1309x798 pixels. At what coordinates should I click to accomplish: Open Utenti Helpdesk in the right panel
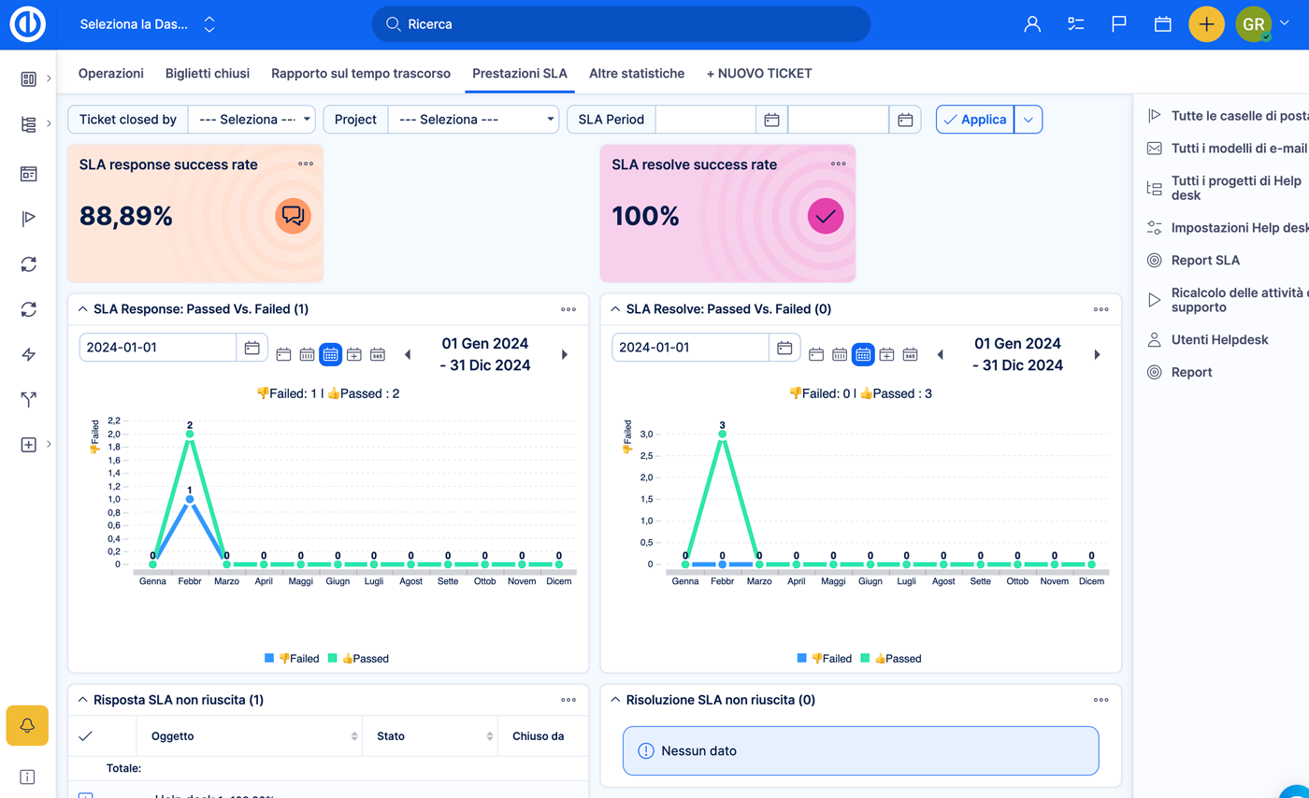tap(1217, 339)
